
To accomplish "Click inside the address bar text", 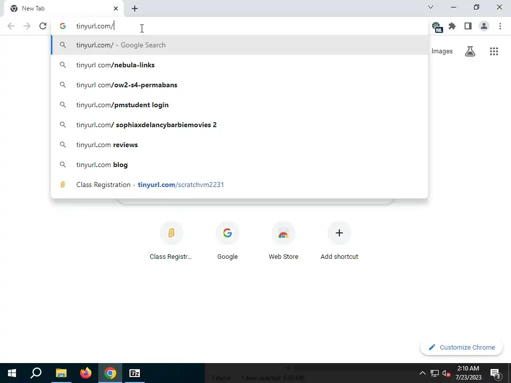I will pyautogui.click(x=94, y=26).
